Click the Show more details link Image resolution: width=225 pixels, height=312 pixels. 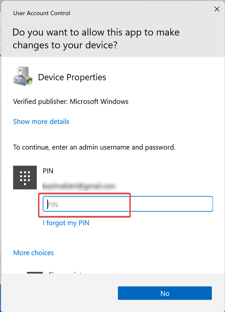pyautogui.click(x=41, y=121)
